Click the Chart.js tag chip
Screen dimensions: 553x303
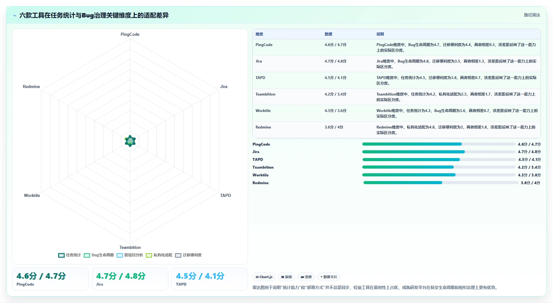[264, 277]
